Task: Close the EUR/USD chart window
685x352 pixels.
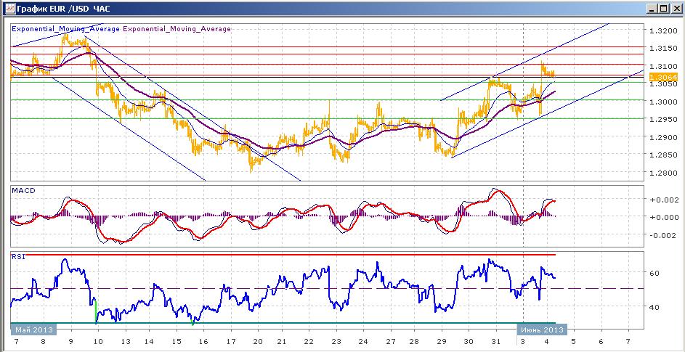Action: coord(675,8)
